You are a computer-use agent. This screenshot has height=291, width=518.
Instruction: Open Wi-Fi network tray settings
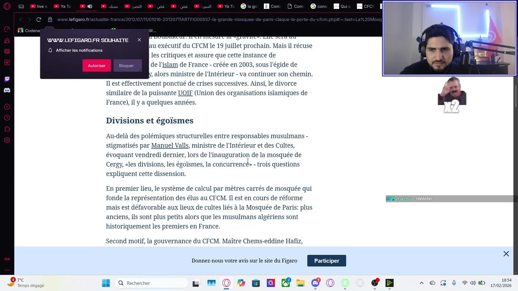(465, 283)
